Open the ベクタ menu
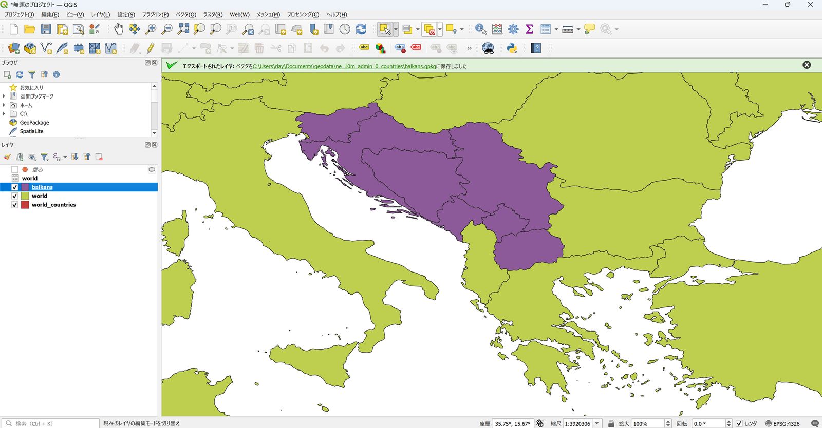The width and height of the screenshot is (822, 428). point(186,14)
